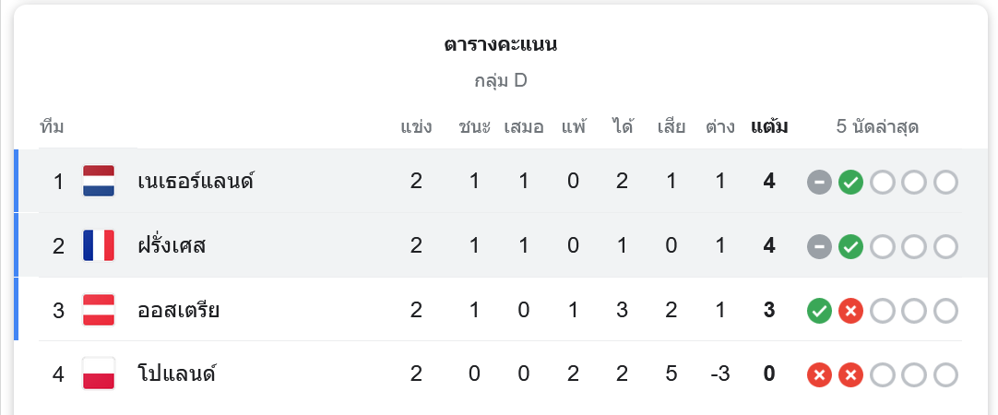Click Netherlands' green win checkmark icon
This screenshot has width=998, height=415.
[850, 183]
